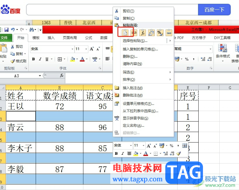Click the ribbon fill color bucket swatch
This screenshot has width=239, height=190.
click(x=73, y=59)
